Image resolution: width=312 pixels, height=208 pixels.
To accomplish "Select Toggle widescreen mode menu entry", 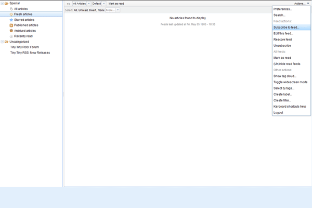I will (290, 82).
